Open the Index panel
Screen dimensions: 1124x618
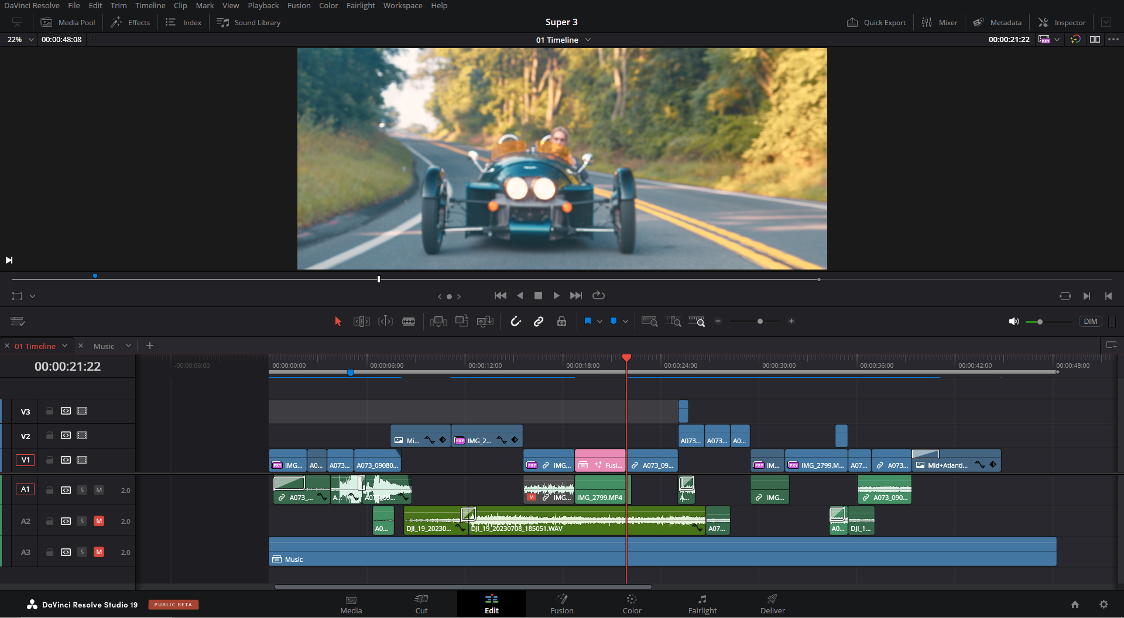click(183, 22)
